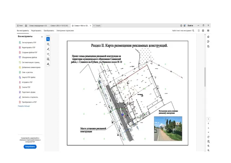The height and width of the screenshot is (163, 231).
Task: Click the installation site photo in document
Action: [168, 129]
